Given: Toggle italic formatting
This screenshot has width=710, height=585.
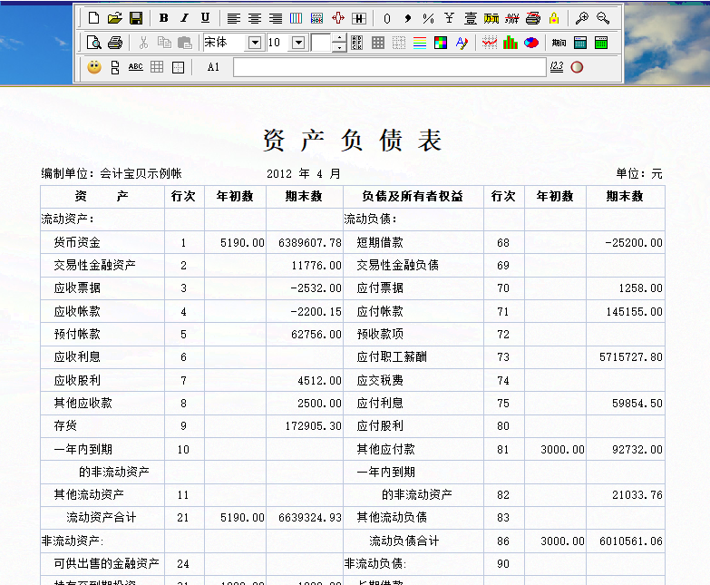Looking at the screenshot, I should click(184, 18).
